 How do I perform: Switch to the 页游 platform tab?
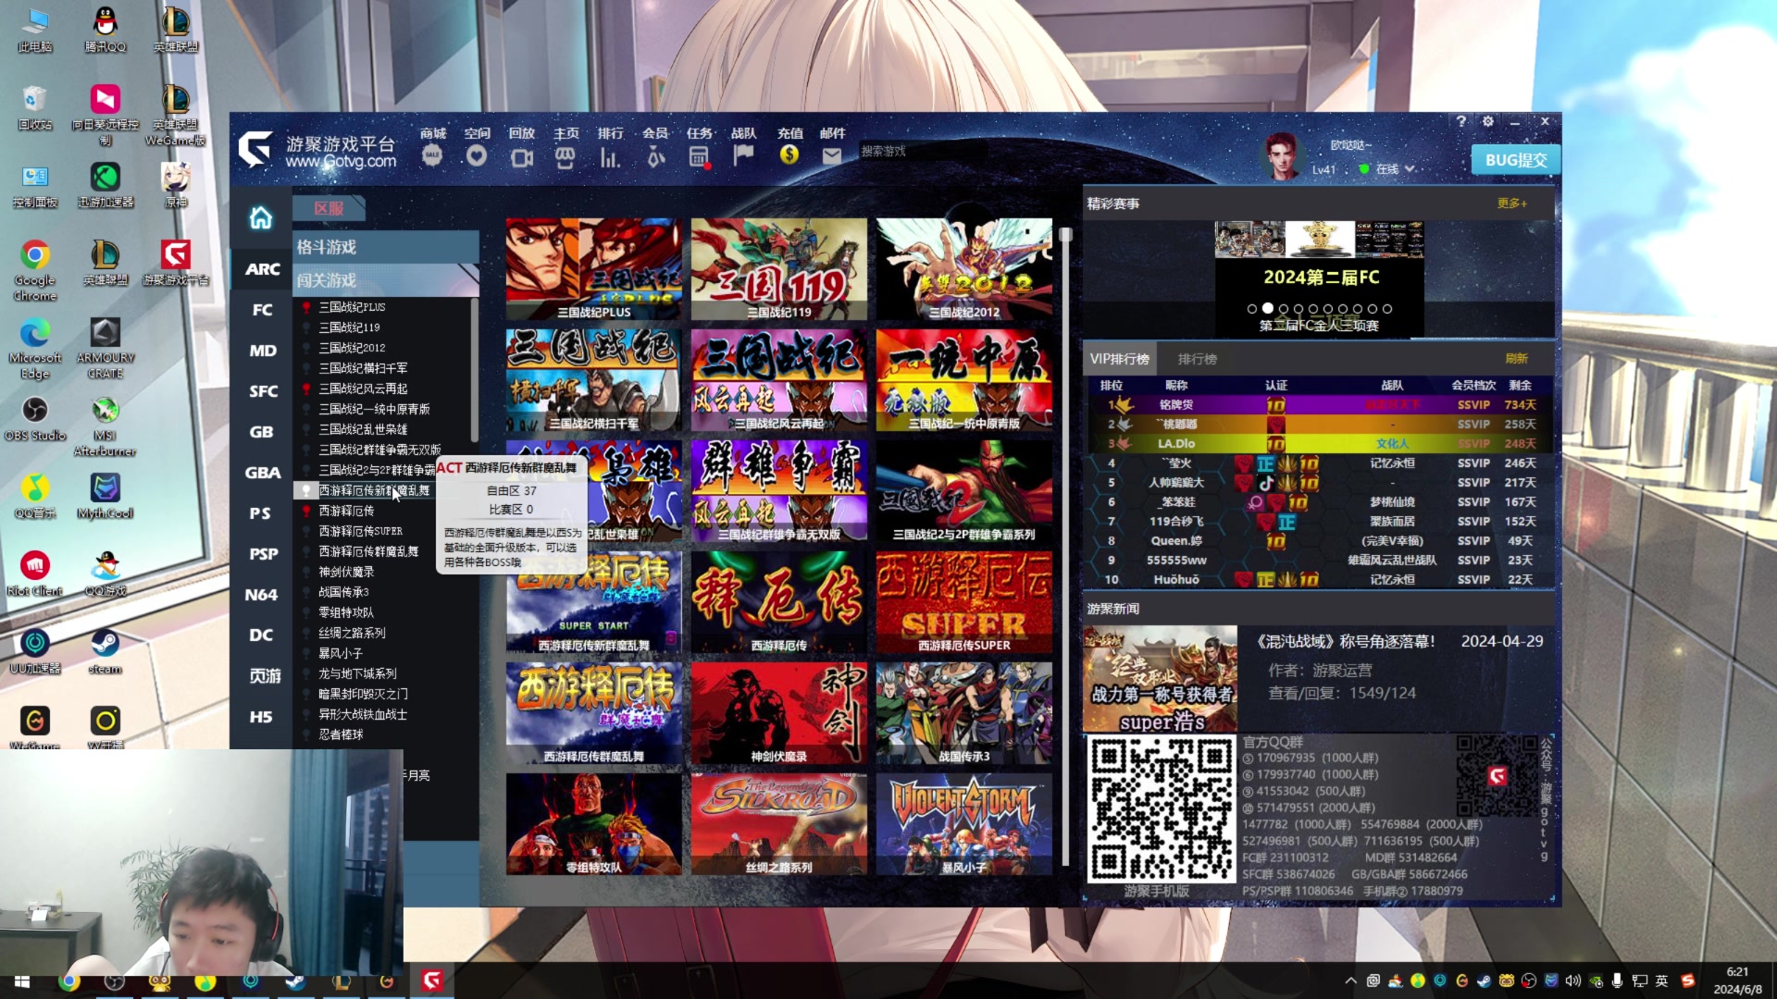point(262,676)
